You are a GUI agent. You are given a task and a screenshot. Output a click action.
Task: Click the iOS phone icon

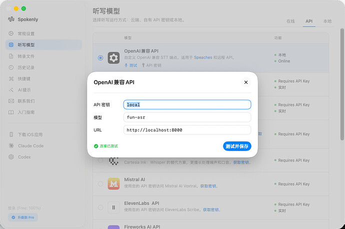[x=11, y=134]
